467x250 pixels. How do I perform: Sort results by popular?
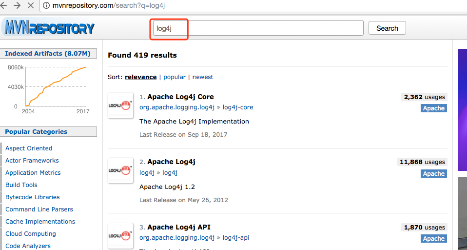[x=175, y=77]
